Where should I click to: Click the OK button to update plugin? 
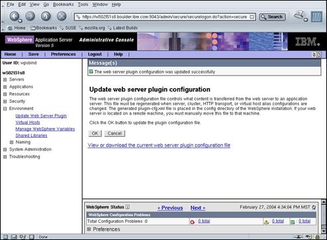pyautogui.click(x=95, y=133)
